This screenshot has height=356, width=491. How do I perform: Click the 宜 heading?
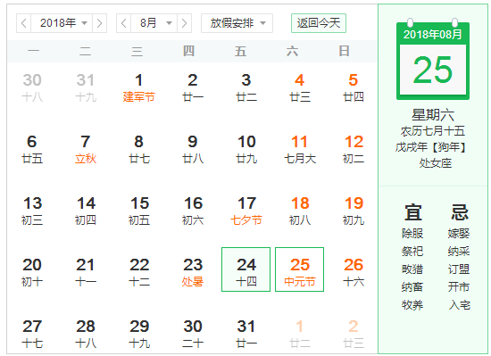click(412, 212)
